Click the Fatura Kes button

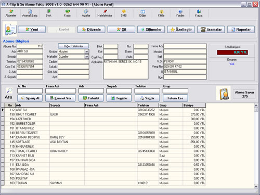pyautogui.click(x=175, y=98)
